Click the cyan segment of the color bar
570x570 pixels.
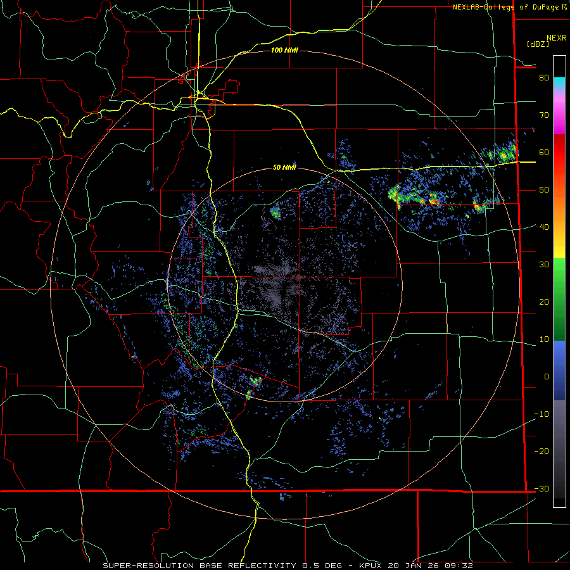pos(559,83)
